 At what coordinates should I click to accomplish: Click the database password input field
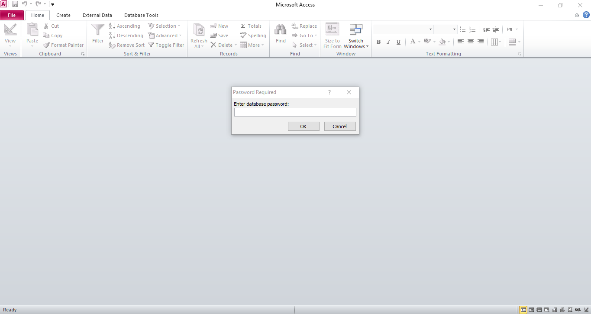click(295, 113)
